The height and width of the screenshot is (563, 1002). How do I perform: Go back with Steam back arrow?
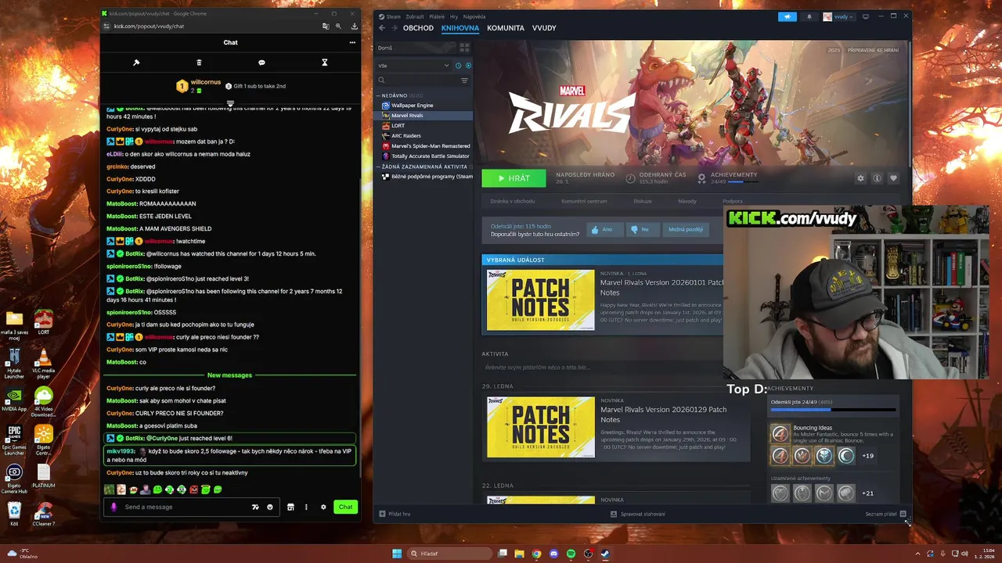tap(382, 28)
